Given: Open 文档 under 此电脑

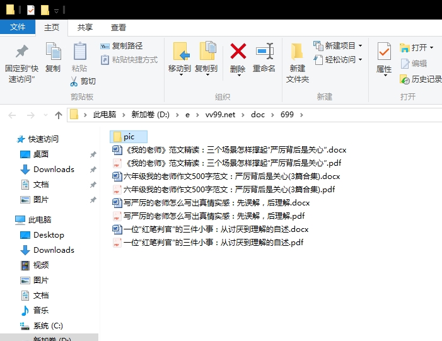Looking at the screenshot, I should pos(35,296).
